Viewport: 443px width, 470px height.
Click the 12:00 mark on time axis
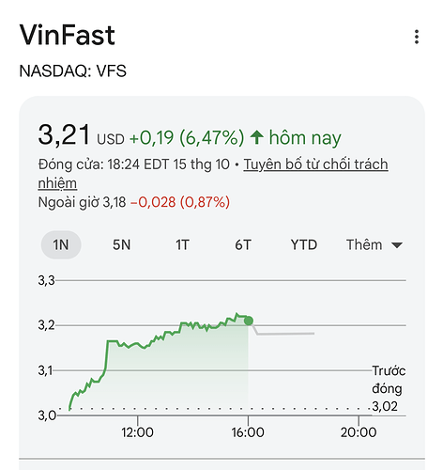tap(137, 432)
